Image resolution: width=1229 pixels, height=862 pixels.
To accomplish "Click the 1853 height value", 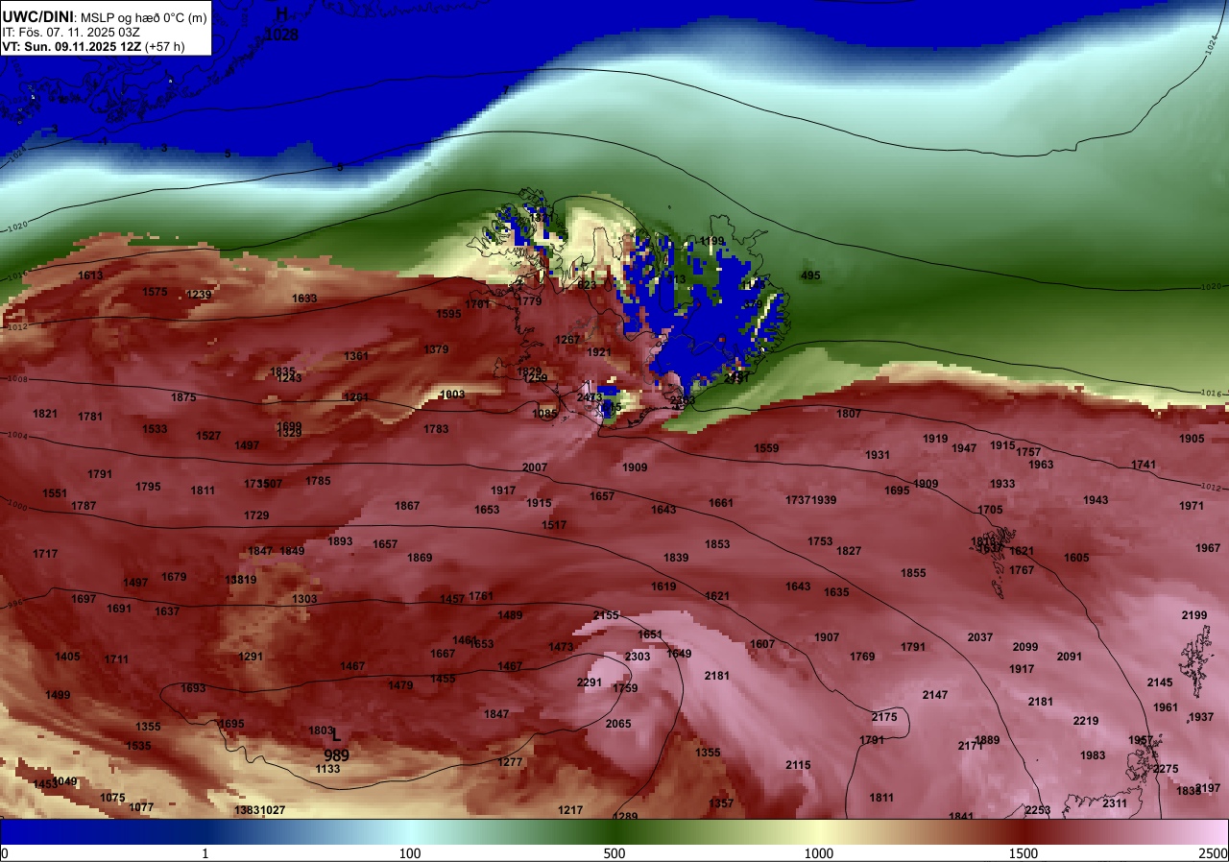I will pyautogui.click(x=717, y=544).
